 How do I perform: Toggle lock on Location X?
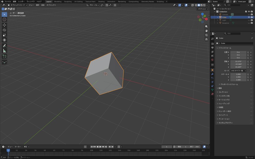[248, 52]
